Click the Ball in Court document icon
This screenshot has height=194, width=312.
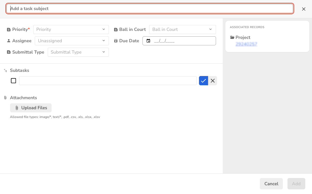[116, 30]
